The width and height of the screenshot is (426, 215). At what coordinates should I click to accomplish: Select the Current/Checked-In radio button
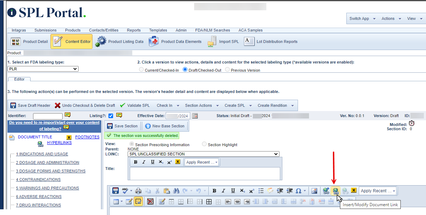(x=141, y=70)
